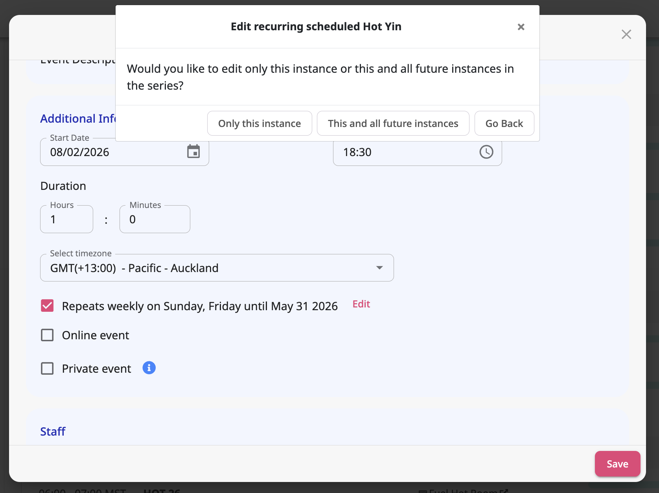659x493 pixels.
Task: Choose This and all future instances
Action: (x=393, y=123)
